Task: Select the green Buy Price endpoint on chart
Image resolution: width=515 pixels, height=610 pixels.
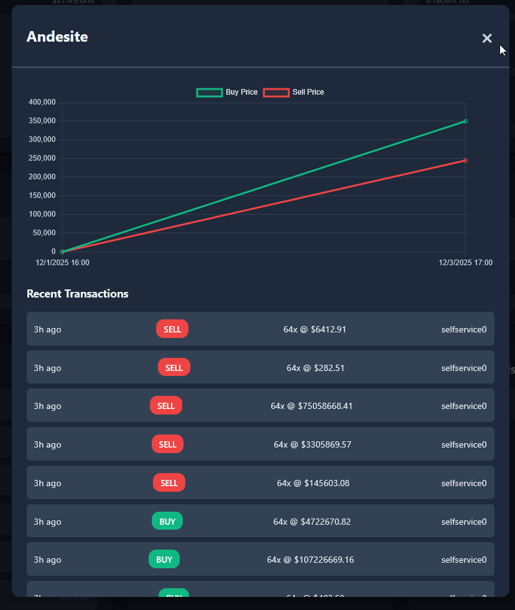Action: (465, 121)
